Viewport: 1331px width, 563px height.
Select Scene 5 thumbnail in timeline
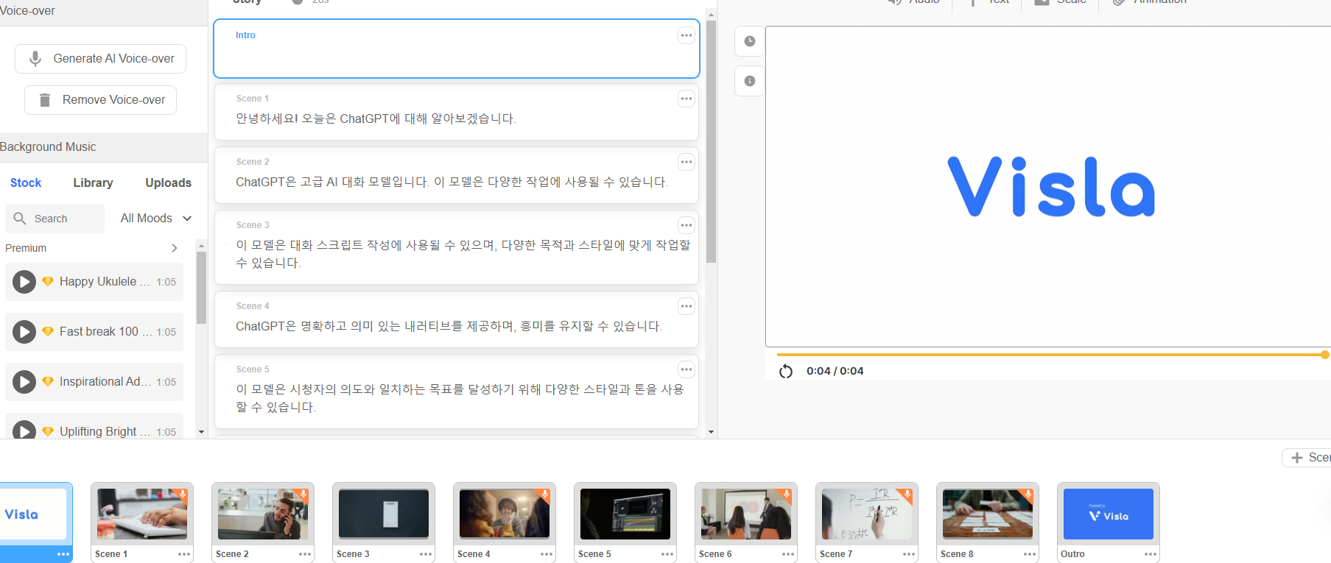tap(625, 514)
